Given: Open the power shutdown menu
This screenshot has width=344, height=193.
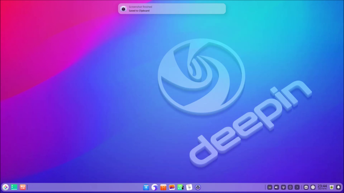Looking at the screenshot, I should (x=313, y=187).
